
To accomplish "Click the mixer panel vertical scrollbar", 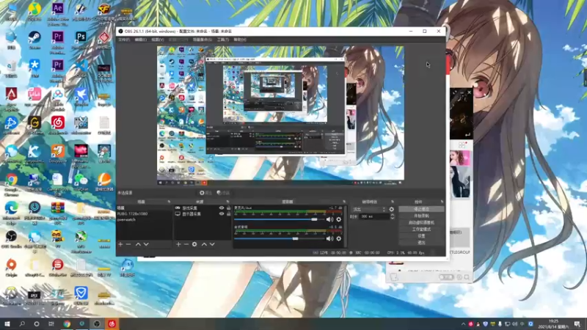I will (x=346, y=227).
